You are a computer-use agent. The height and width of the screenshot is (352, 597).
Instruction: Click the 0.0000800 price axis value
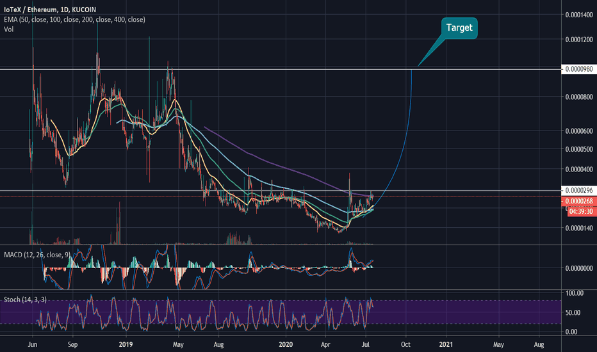tap(579, 97)
